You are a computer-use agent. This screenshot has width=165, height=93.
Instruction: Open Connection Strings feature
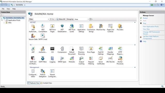tap(91, 28)
